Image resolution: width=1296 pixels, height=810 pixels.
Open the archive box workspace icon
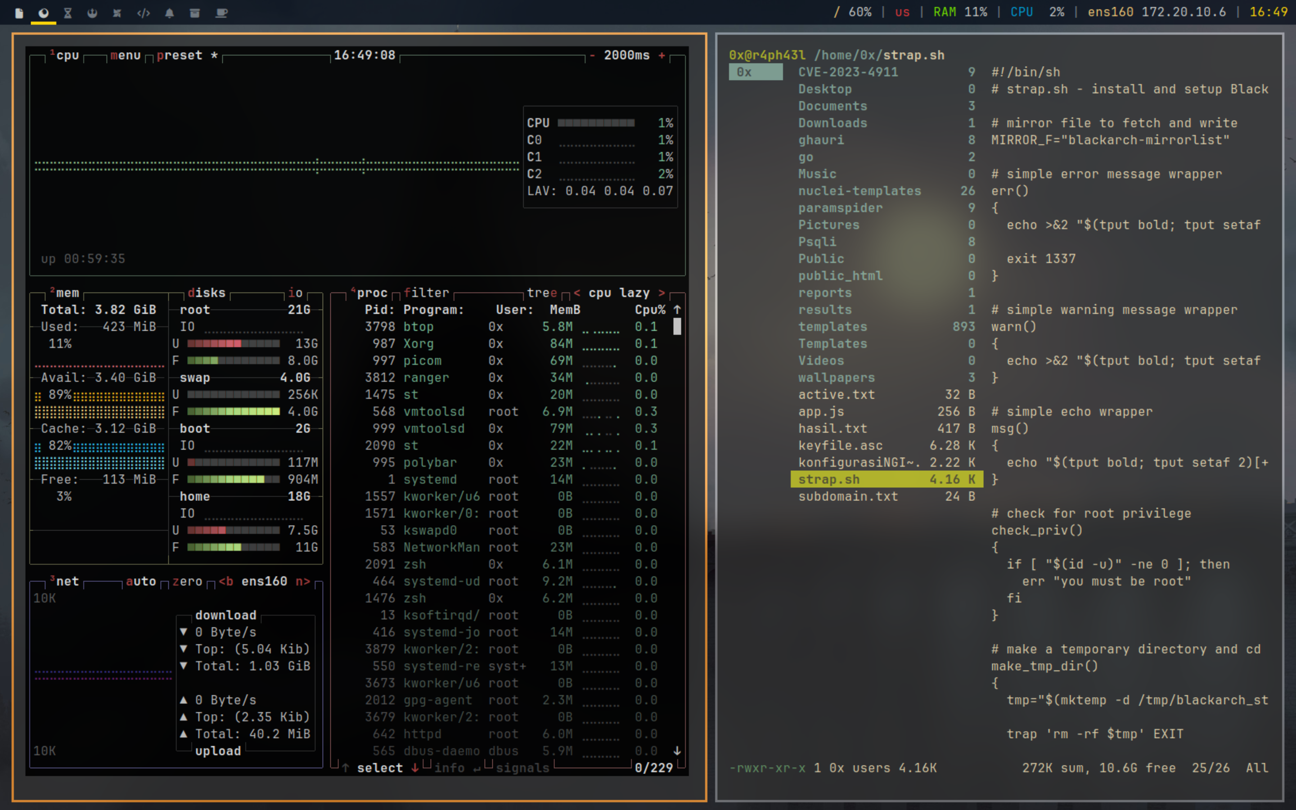pos(195,13)
